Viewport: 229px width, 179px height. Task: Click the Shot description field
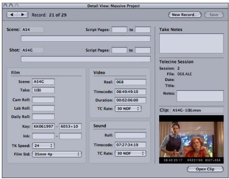pyautogui.click(x=86, y=59)
